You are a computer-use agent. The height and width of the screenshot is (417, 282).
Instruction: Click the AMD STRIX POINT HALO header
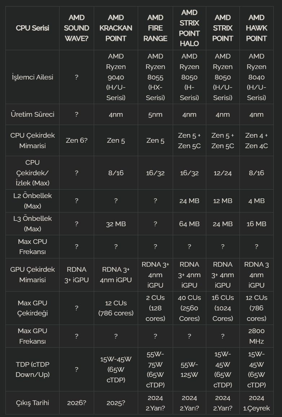click(x=189, y=28)
